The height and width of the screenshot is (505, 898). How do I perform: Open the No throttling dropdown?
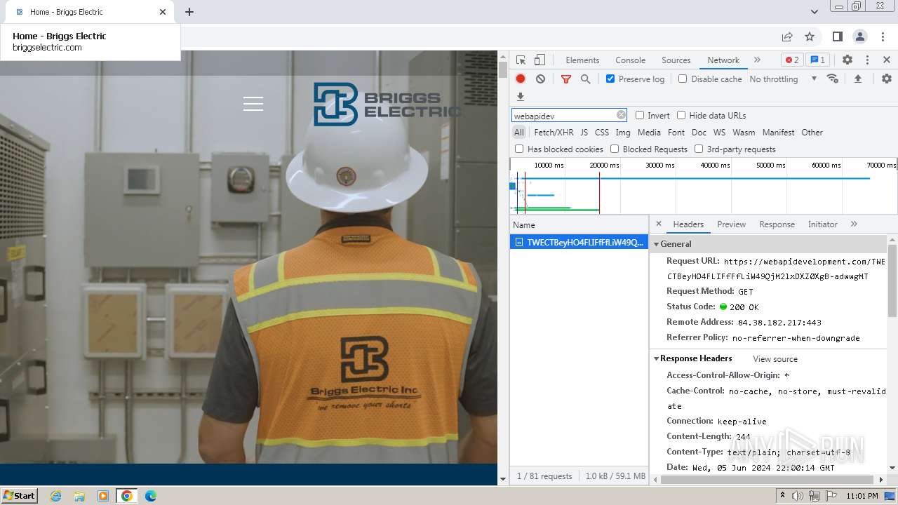[783, 79]
